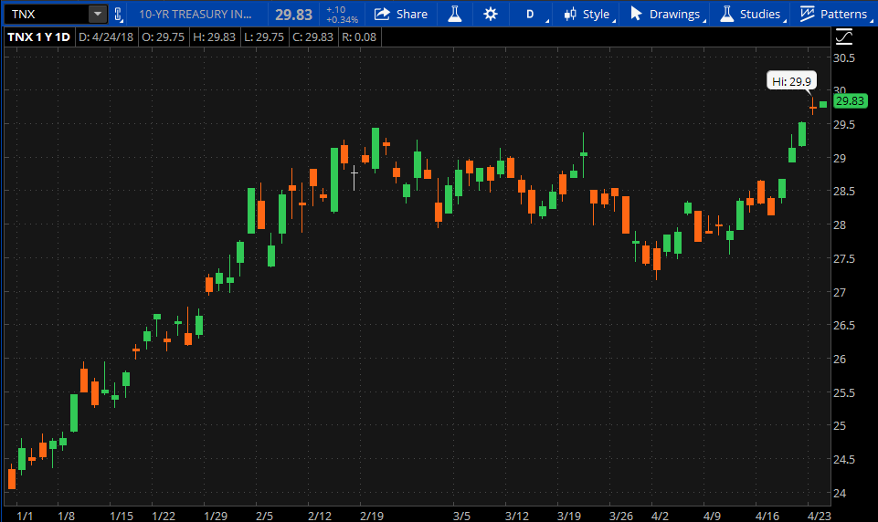Screen dimensions: 878x522
Task: Open chart settings gear icon
Action: [x=490, y=14]
